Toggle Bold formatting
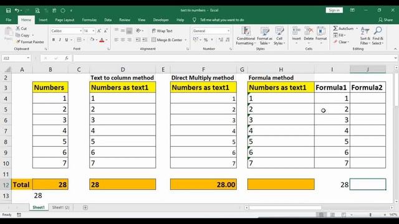This screenshot has height=224, width=399. (54, 40)
